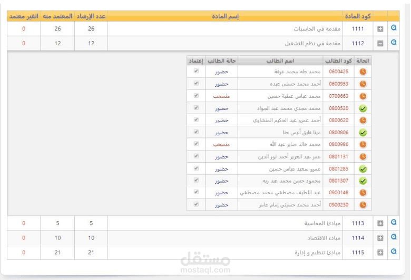
Task: Toggle approval checkbox for student 0700663
Action: (196, 95)
